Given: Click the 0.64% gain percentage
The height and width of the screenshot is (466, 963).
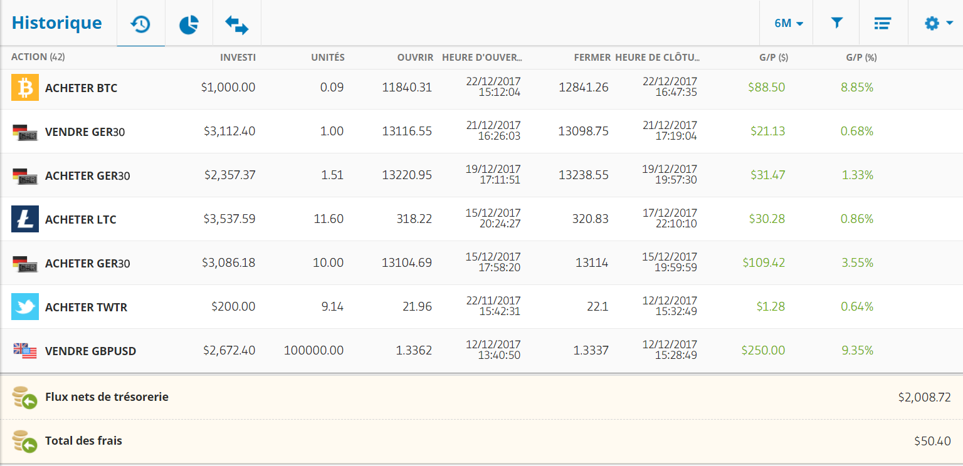Looking at the screenshot, I should [857, 307].
